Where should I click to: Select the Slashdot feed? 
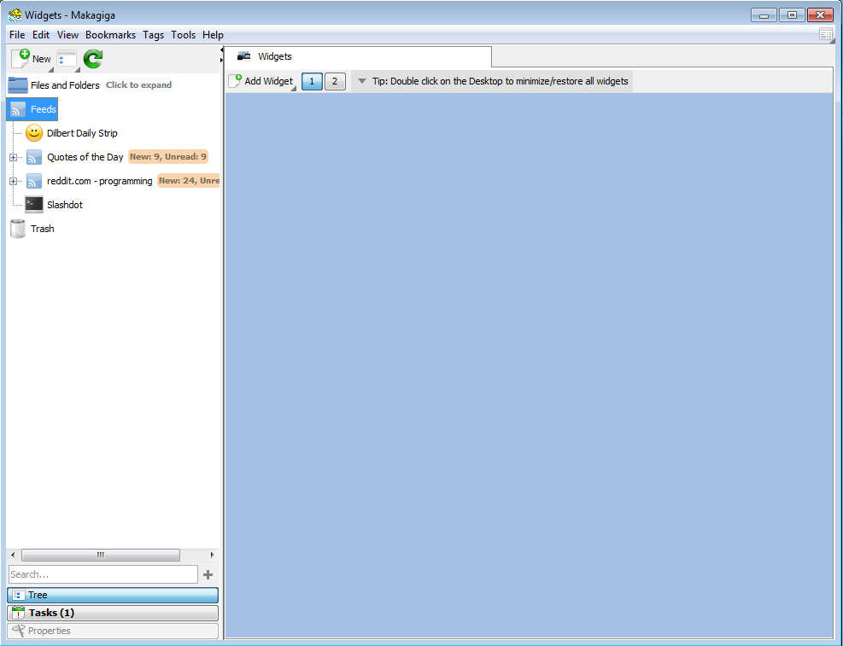65,205
